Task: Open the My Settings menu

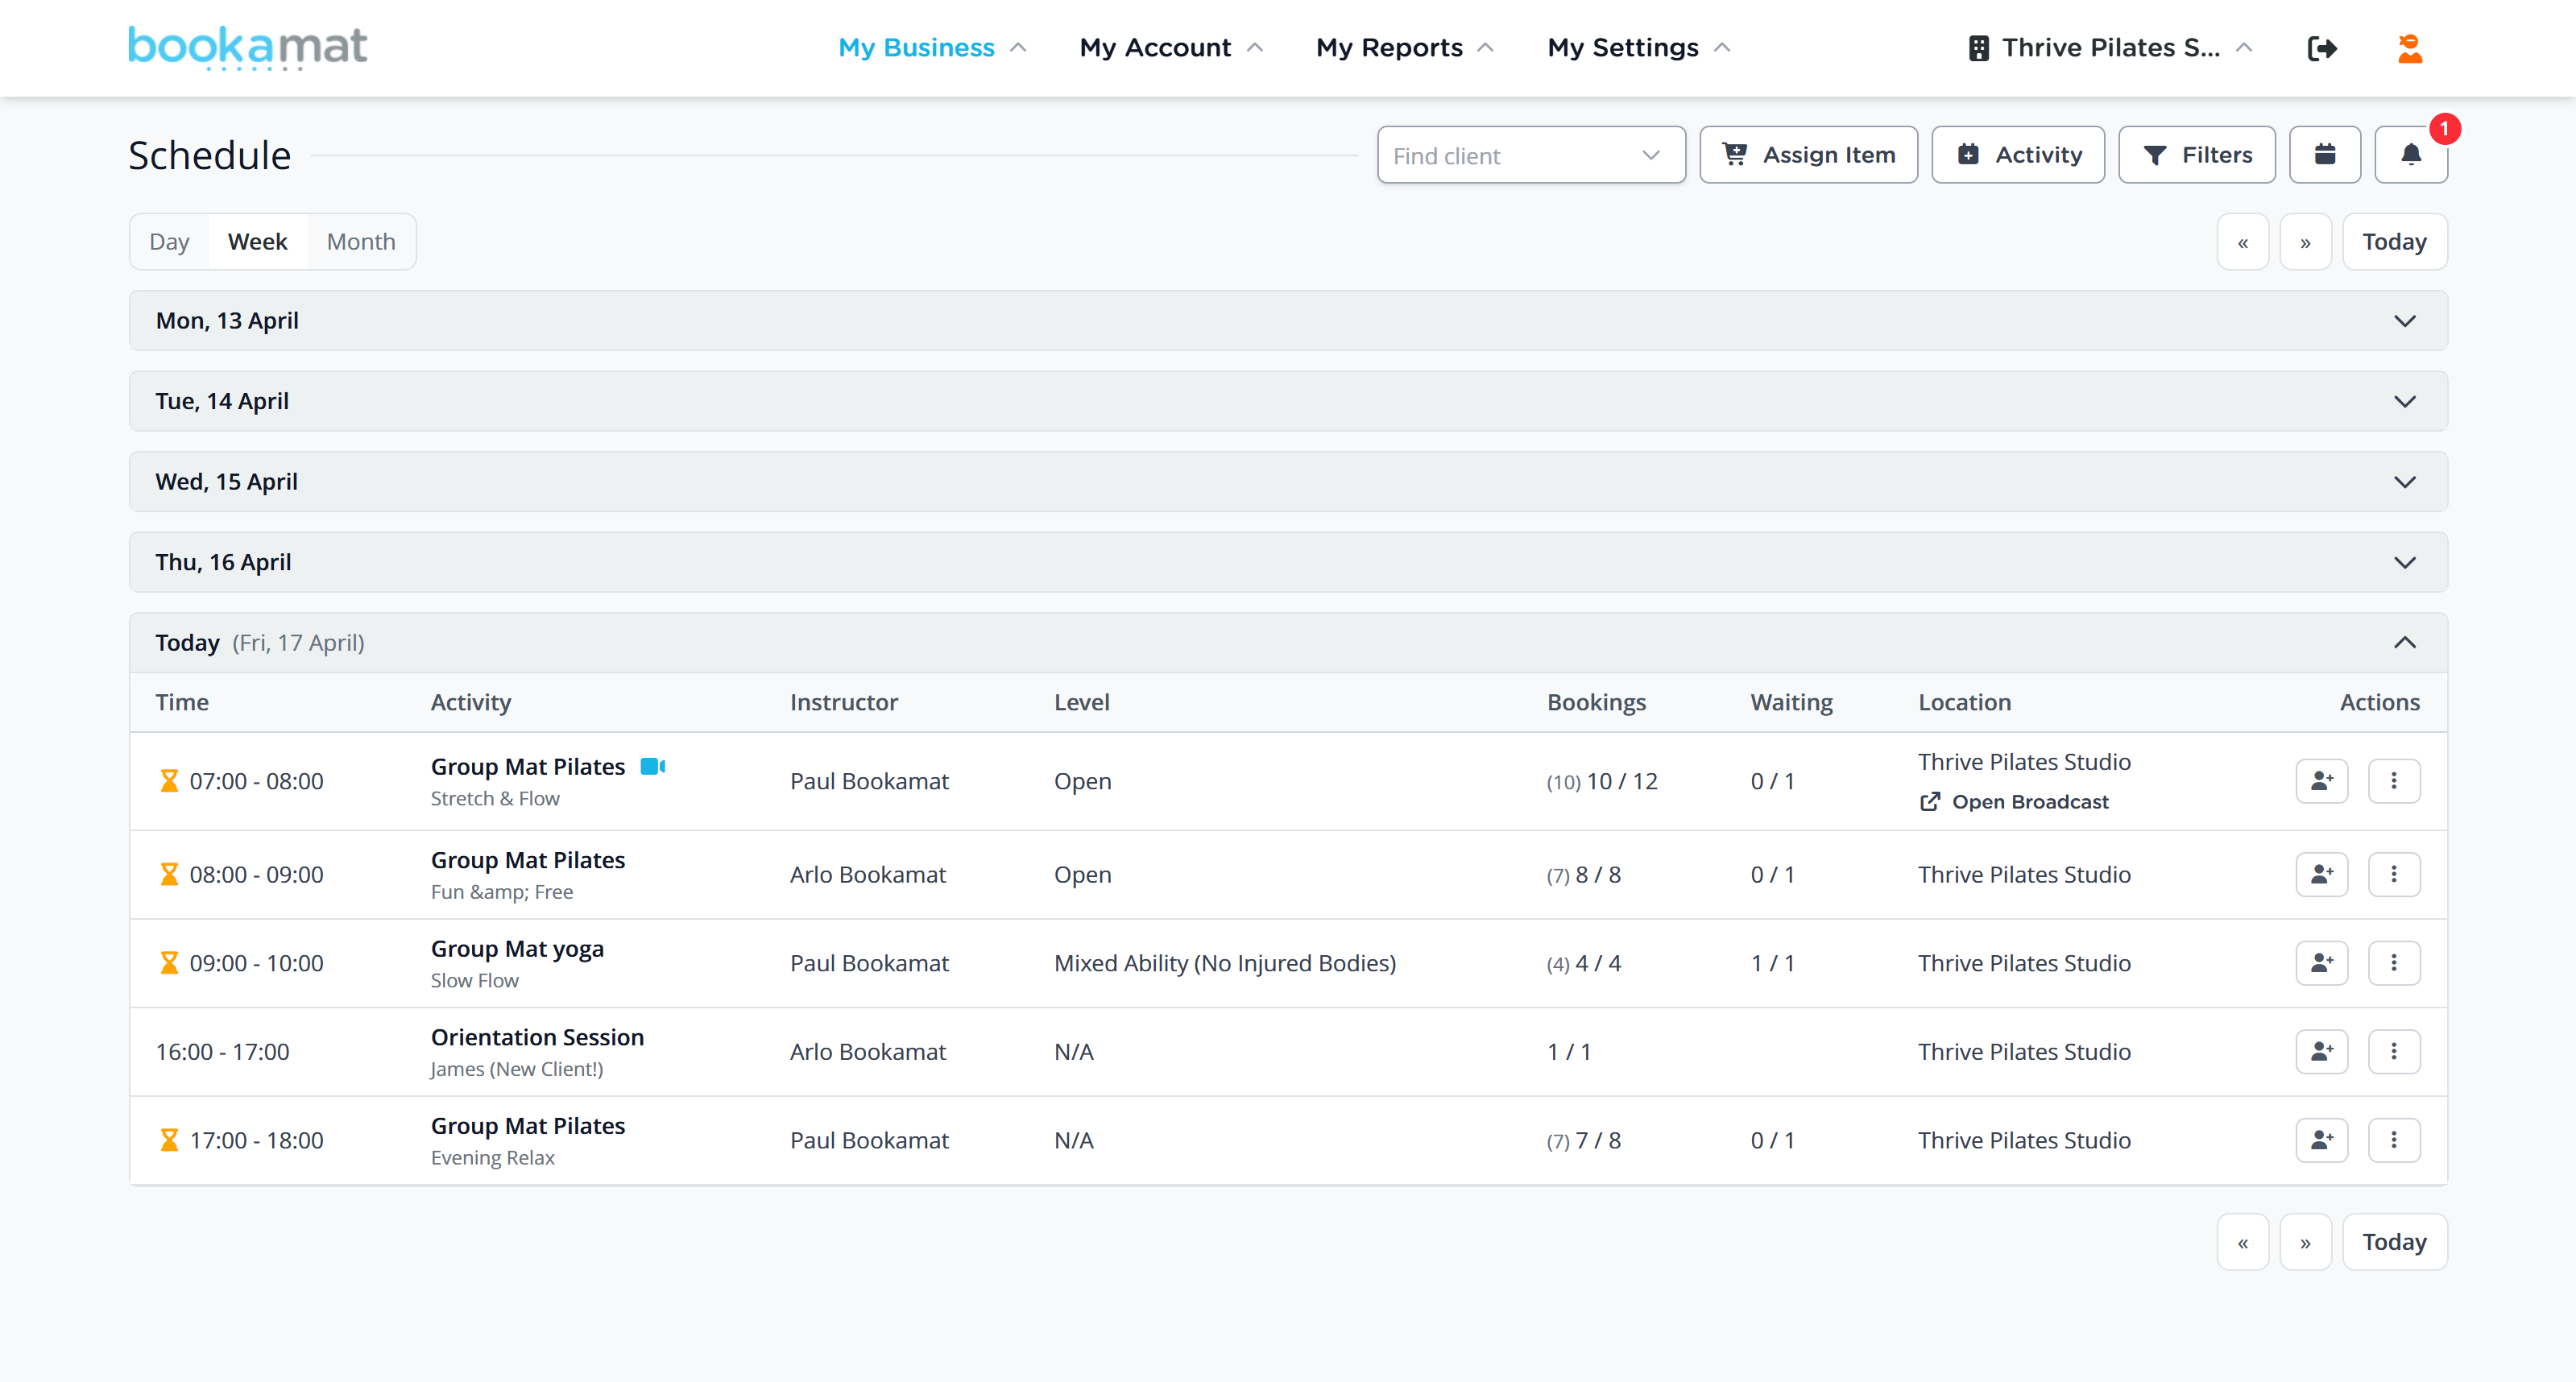Action: pos(1638,48)
